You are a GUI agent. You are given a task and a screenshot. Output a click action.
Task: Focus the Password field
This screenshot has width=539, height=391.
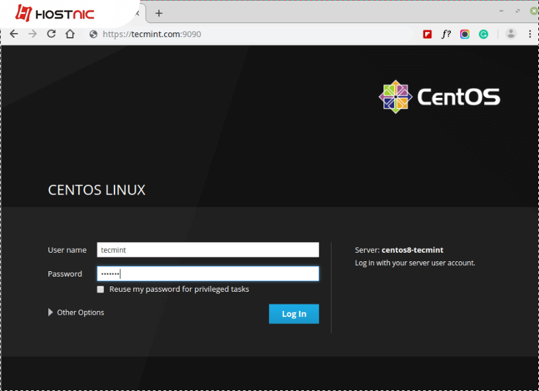point(207,274)
